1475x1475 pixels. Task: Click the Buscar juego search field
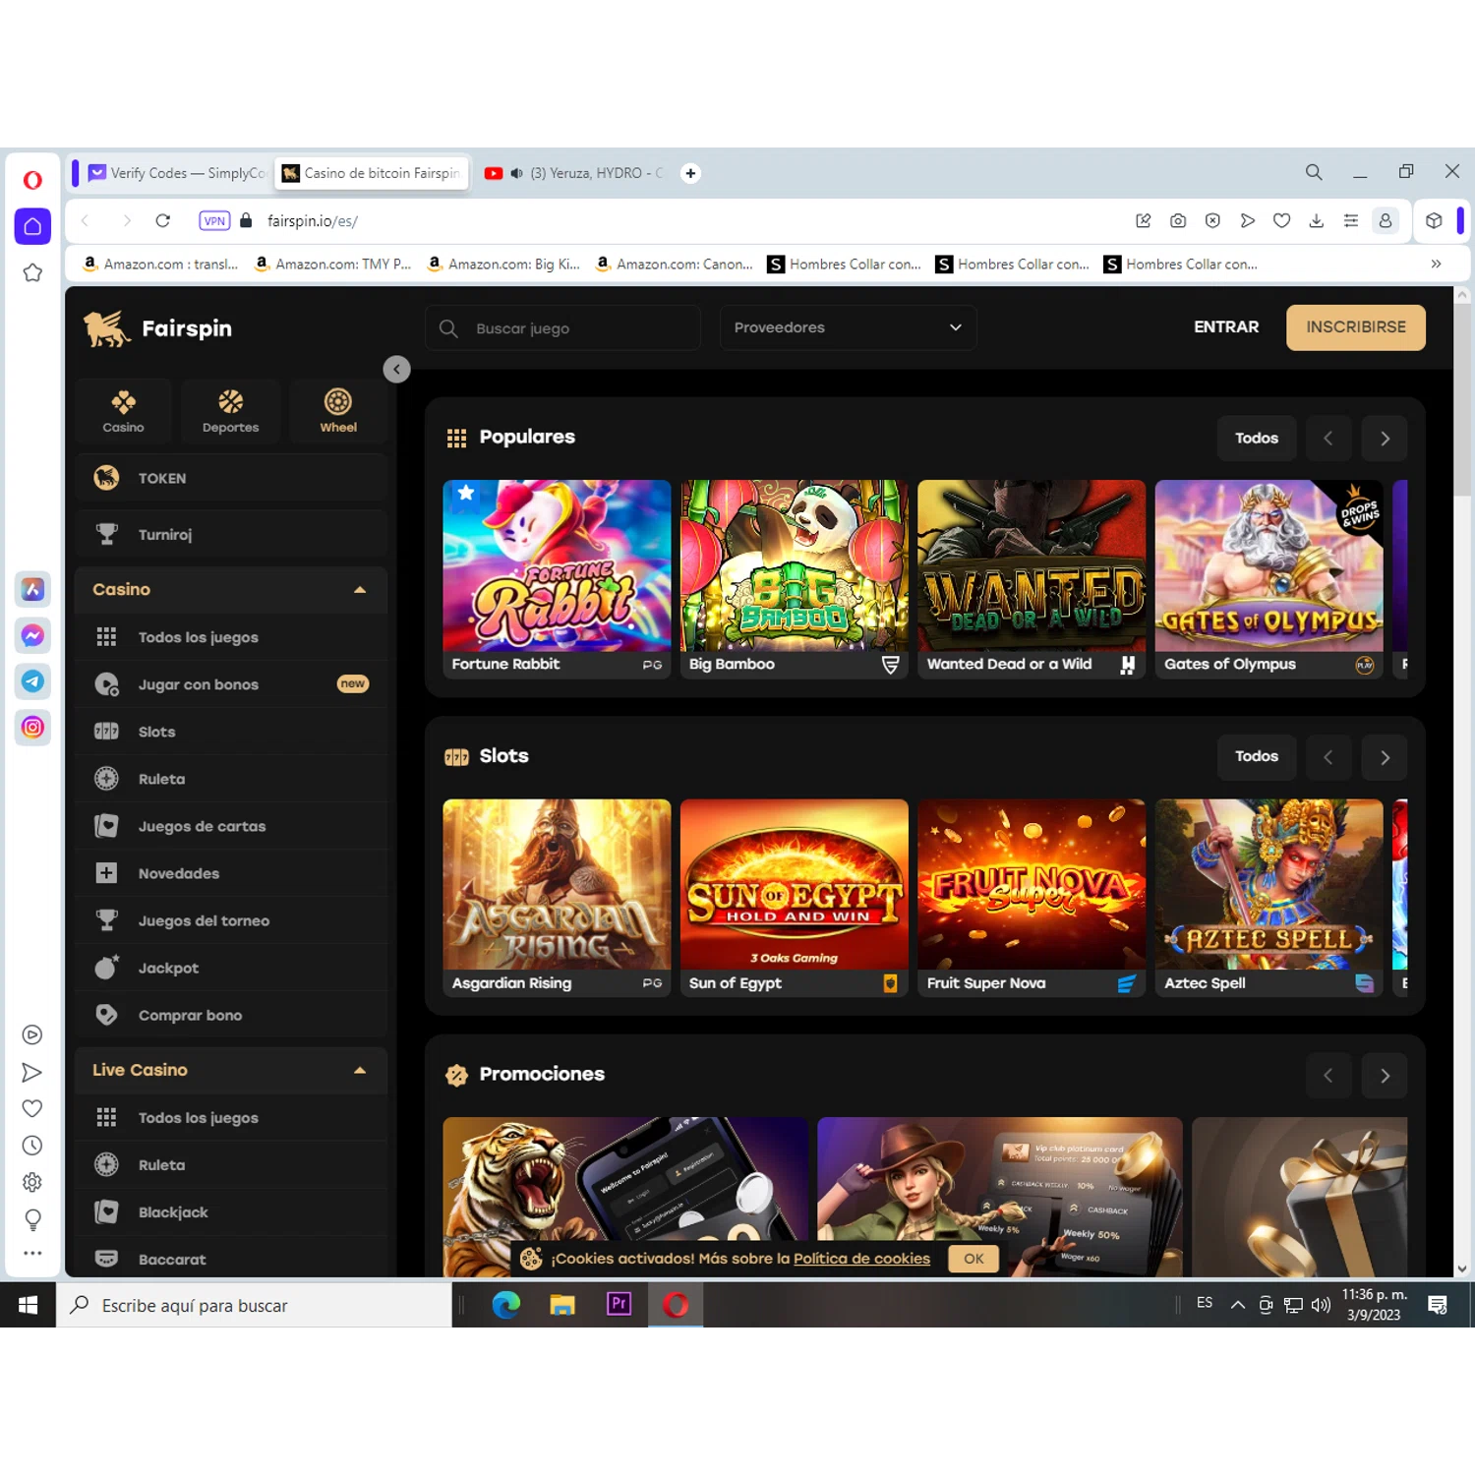point(563,327)
